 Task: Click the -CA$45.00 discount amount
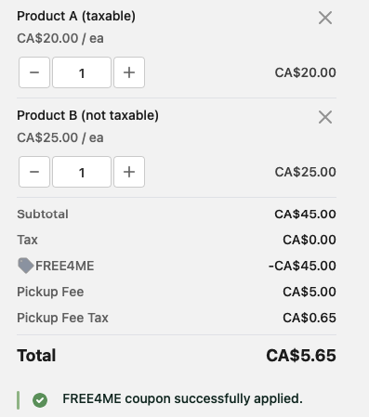[x=302, y=266]
